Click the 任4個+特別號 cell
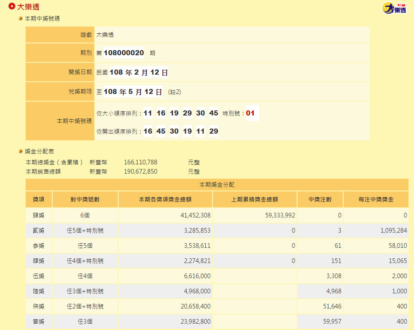Viewport: 414px width, 330px height. [85, 261]
